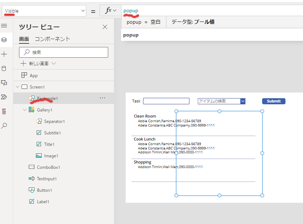Open the Data cylinder icon
Image resolution: width=303 pixels, height=224 pixels.
coord(4,68)
